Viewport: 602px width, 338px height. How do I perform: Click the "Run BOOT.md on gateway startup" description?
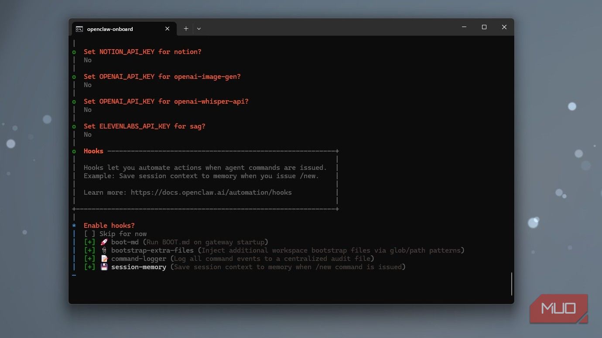pyautogui.click(x=205, y=242)
